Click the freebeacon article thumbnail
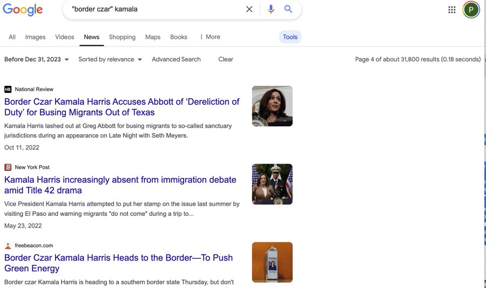The height and width of the screenshot is (288, 486). coord(272,262)
